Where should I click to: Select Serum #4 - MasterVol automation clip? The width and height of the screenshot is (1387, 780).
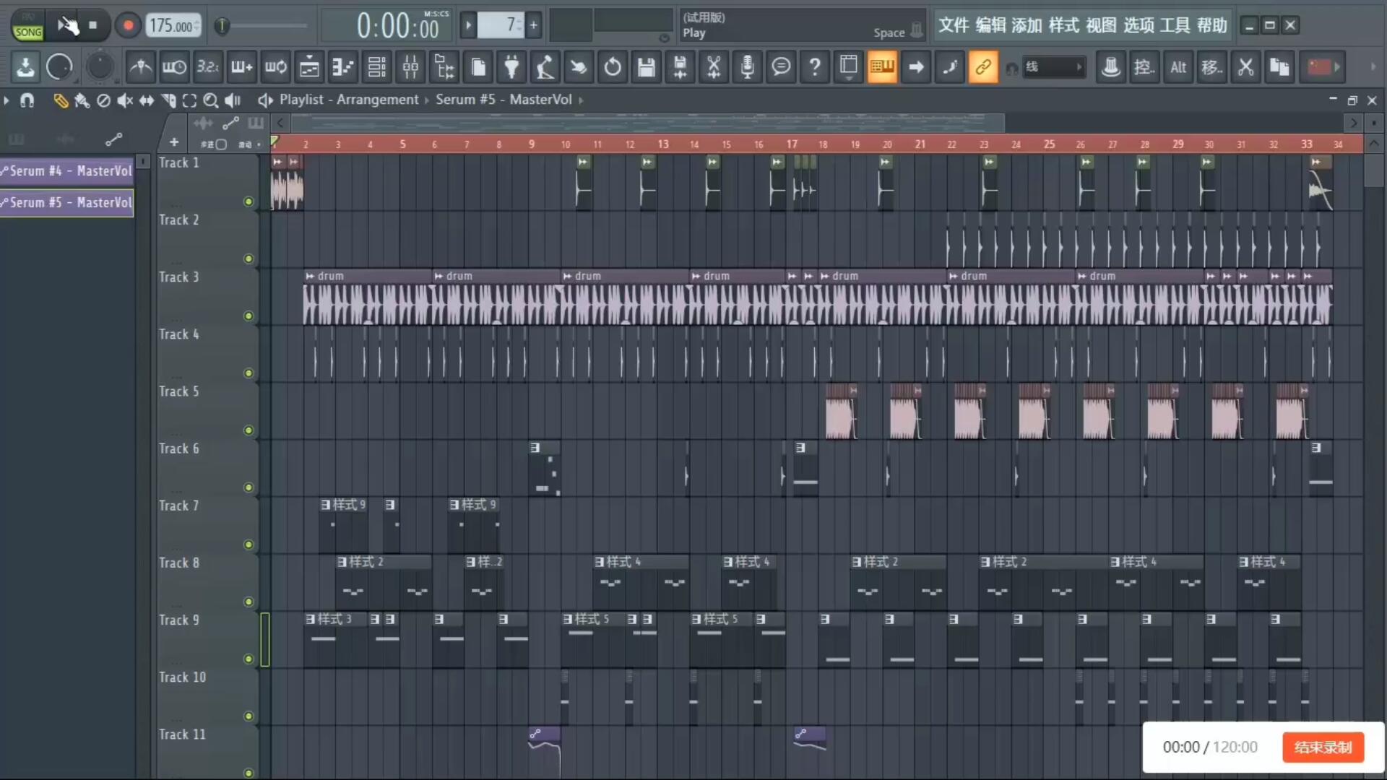(67, 170)
